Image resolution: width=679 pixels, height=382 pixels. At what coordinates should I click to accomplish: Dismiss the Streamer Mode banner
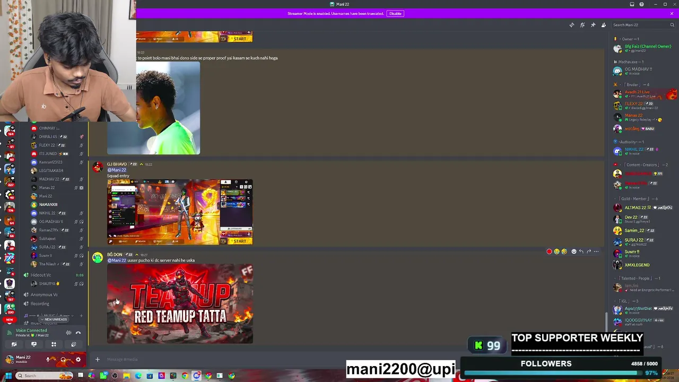point(672,13)
